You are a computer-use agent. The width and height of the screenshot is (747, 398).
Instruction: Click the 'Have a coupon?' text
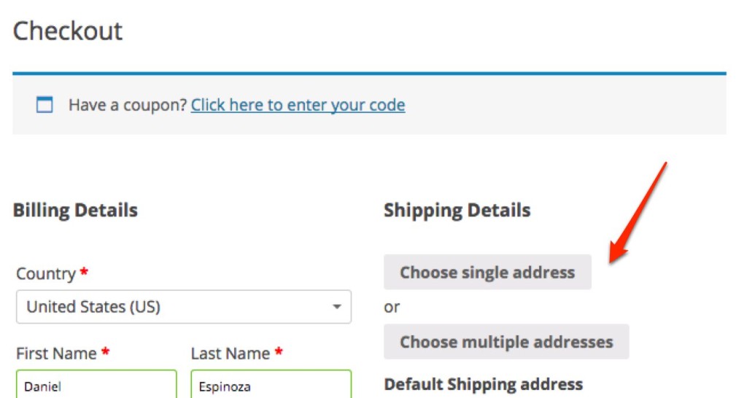click(x=127, y=105)
